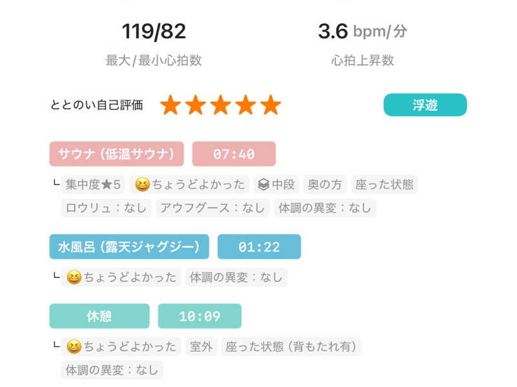Select the 室外 tag under 休憩
517x387 pixels.
click(200, 346)
